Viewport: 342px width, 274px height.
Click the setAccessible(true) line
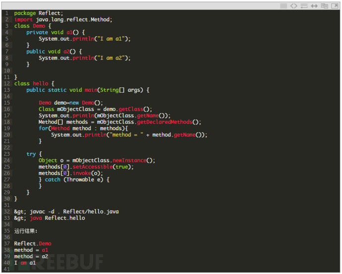pos(86,167)
